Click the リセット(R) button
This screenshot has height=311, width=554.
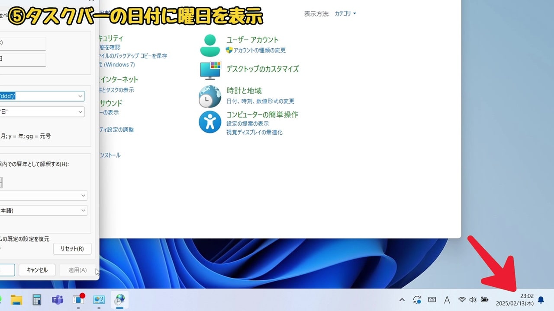click(72, 249)
